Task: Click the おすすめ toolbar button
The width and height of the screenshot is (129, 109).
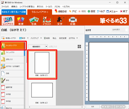Action: pyautogui.click(x=72, y=38)
